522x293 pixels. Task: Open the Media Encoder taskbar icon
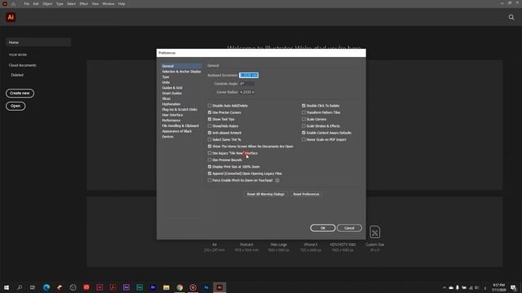coord(126,287)
